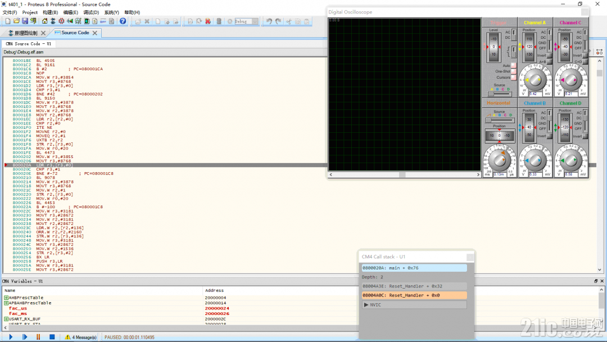This screenshot has height=342, width=607.
Task: Click the Project Settings chip icon
Action: click(219, 21)
